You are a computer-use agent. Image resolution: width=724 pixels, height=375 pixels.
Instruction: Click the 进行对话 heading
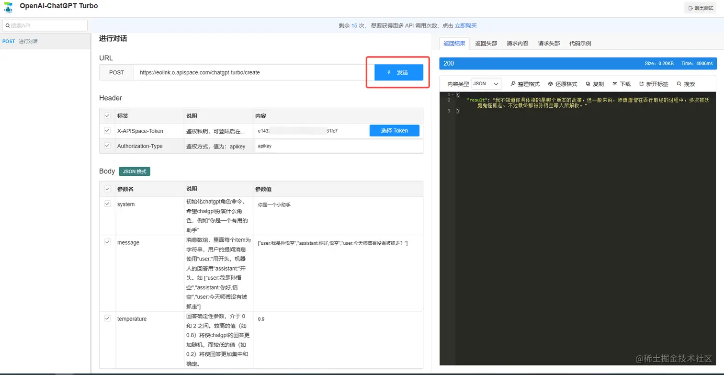(x=113, y=38)
